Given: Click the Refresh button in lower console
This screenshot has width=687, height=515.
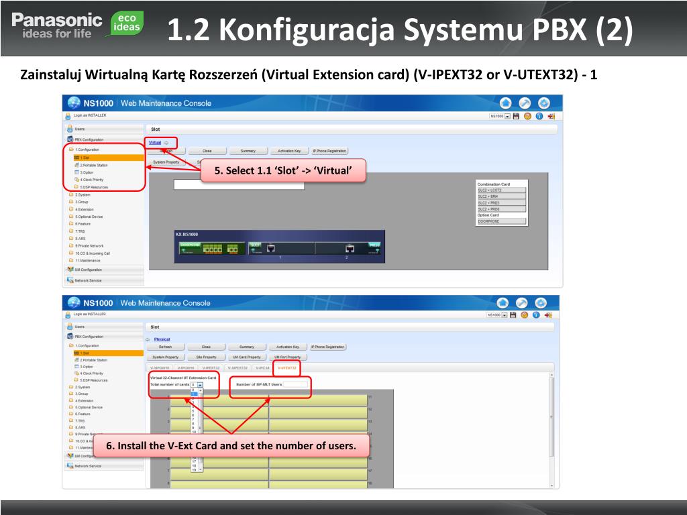Looking at the screenshot, I should (x=165, y=347).
